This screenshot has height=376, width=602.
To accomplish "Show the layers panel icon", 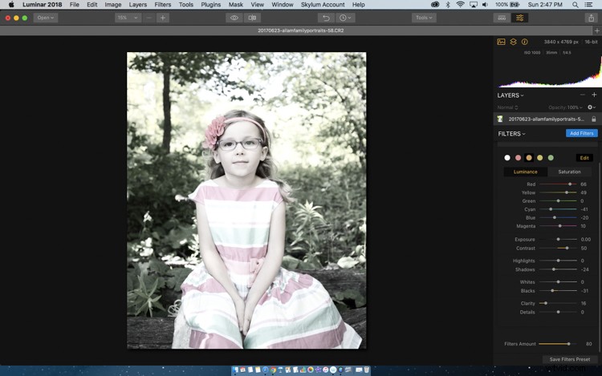I will pyautogui.click(x=513, y=42).
